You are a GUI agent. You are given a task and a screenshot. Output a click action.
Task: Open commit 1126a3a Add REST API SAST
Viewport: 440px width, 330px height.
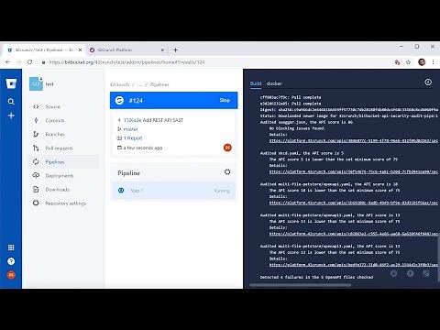(x=153, y=120)
